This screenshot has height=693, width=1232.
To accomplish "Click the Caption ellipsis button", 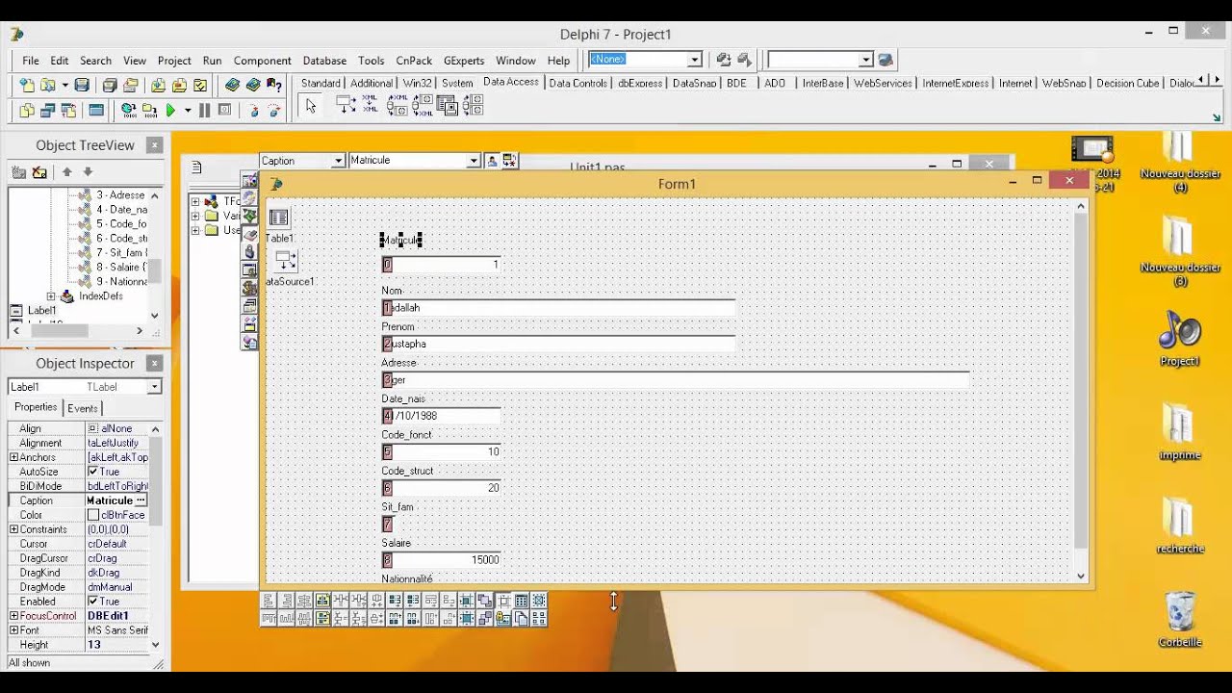I will point(141,500).
